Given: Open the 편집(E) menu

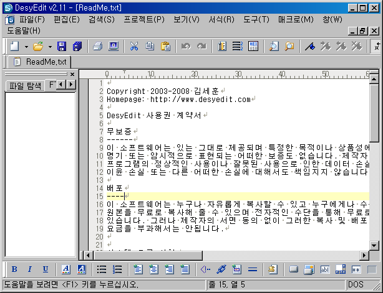Looking at the screenshot, I should 67,19.
